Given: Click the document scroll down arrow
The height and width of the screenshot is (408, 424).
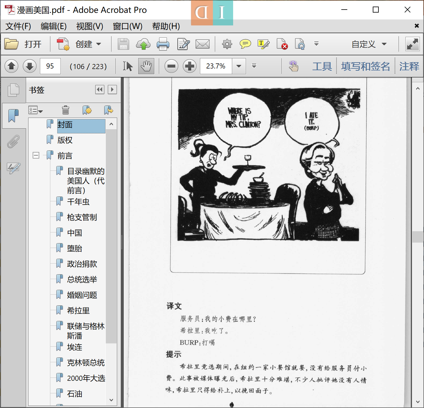Looking at the screenshot, I should (417, 402).
